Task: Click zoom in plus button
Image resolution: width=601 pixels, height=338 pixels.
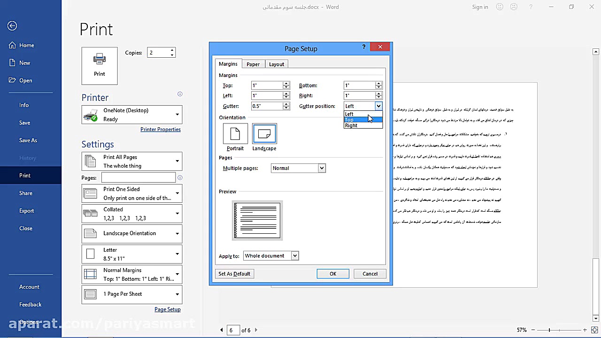Action: 585,330
